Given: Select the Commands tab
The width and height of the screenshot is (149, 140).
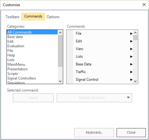Looking at the screenshot, I should tap(33, 17).
